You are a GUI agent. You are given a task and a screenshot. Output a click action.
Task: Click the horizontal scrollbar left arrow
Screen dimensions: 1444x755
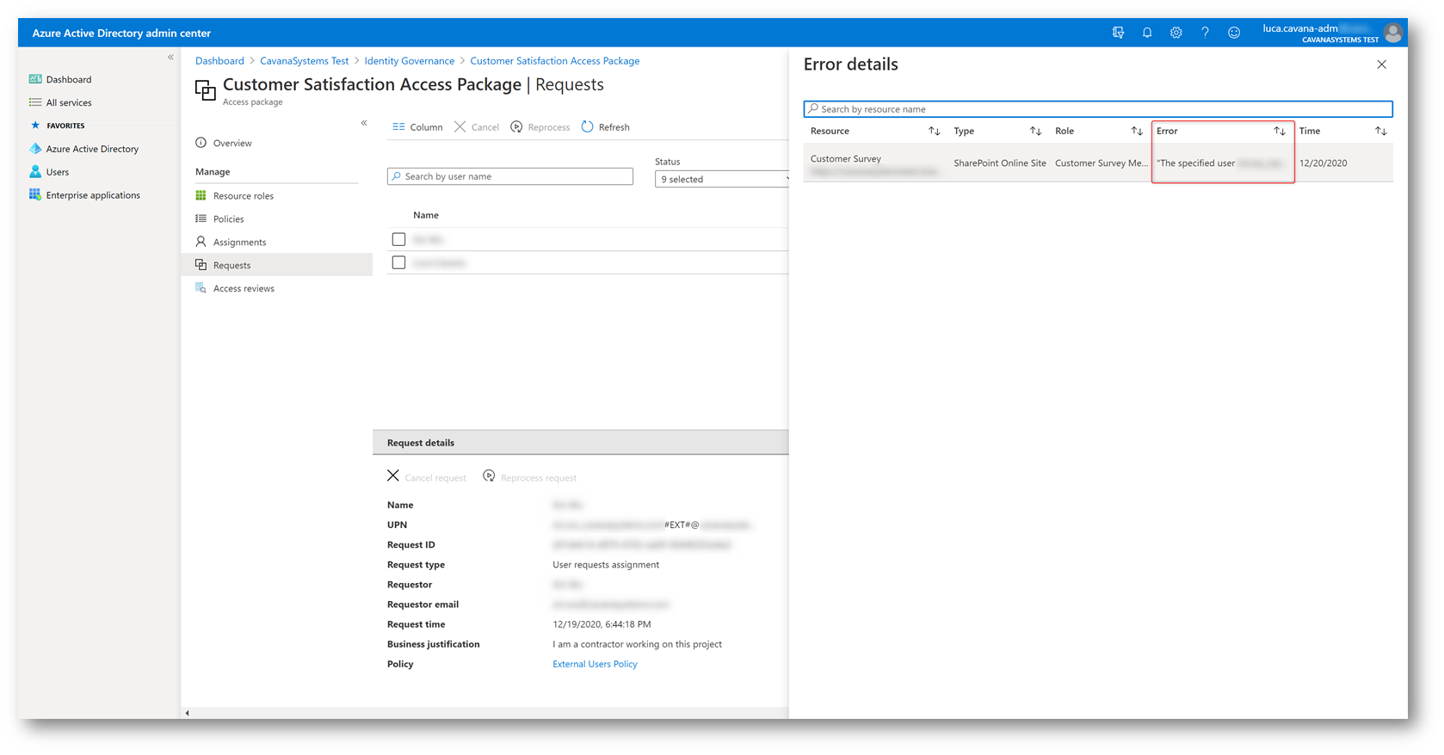click(x=188, y=713)
